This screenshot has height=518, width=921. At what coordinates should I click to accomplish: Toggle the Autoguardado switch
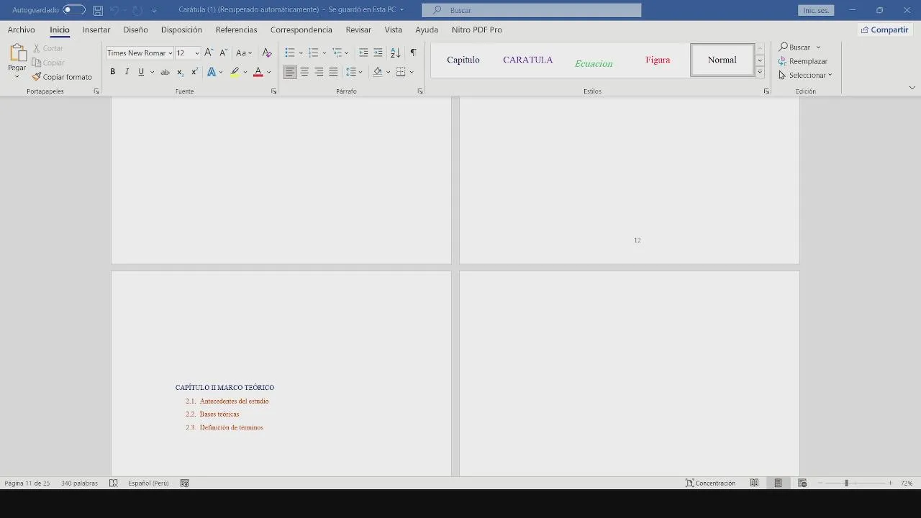tap(74, 10)
